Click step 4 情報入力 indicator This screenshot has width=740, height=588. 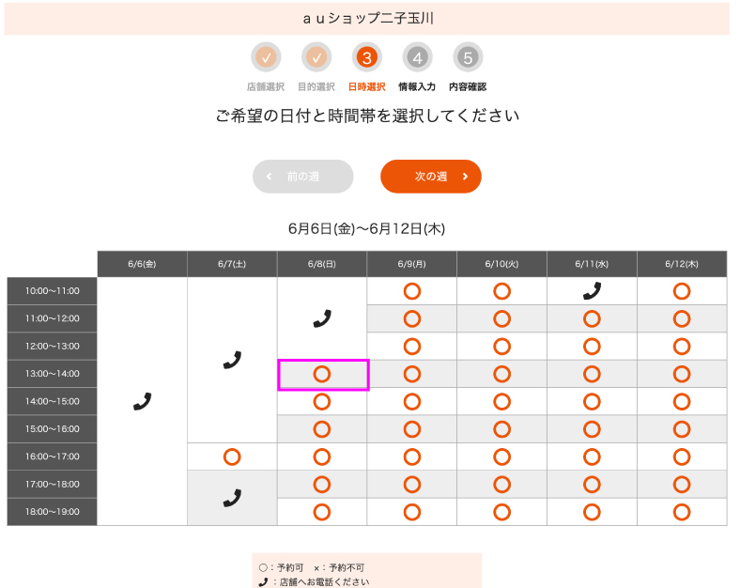pyautogui.click(x=417, y=57)
